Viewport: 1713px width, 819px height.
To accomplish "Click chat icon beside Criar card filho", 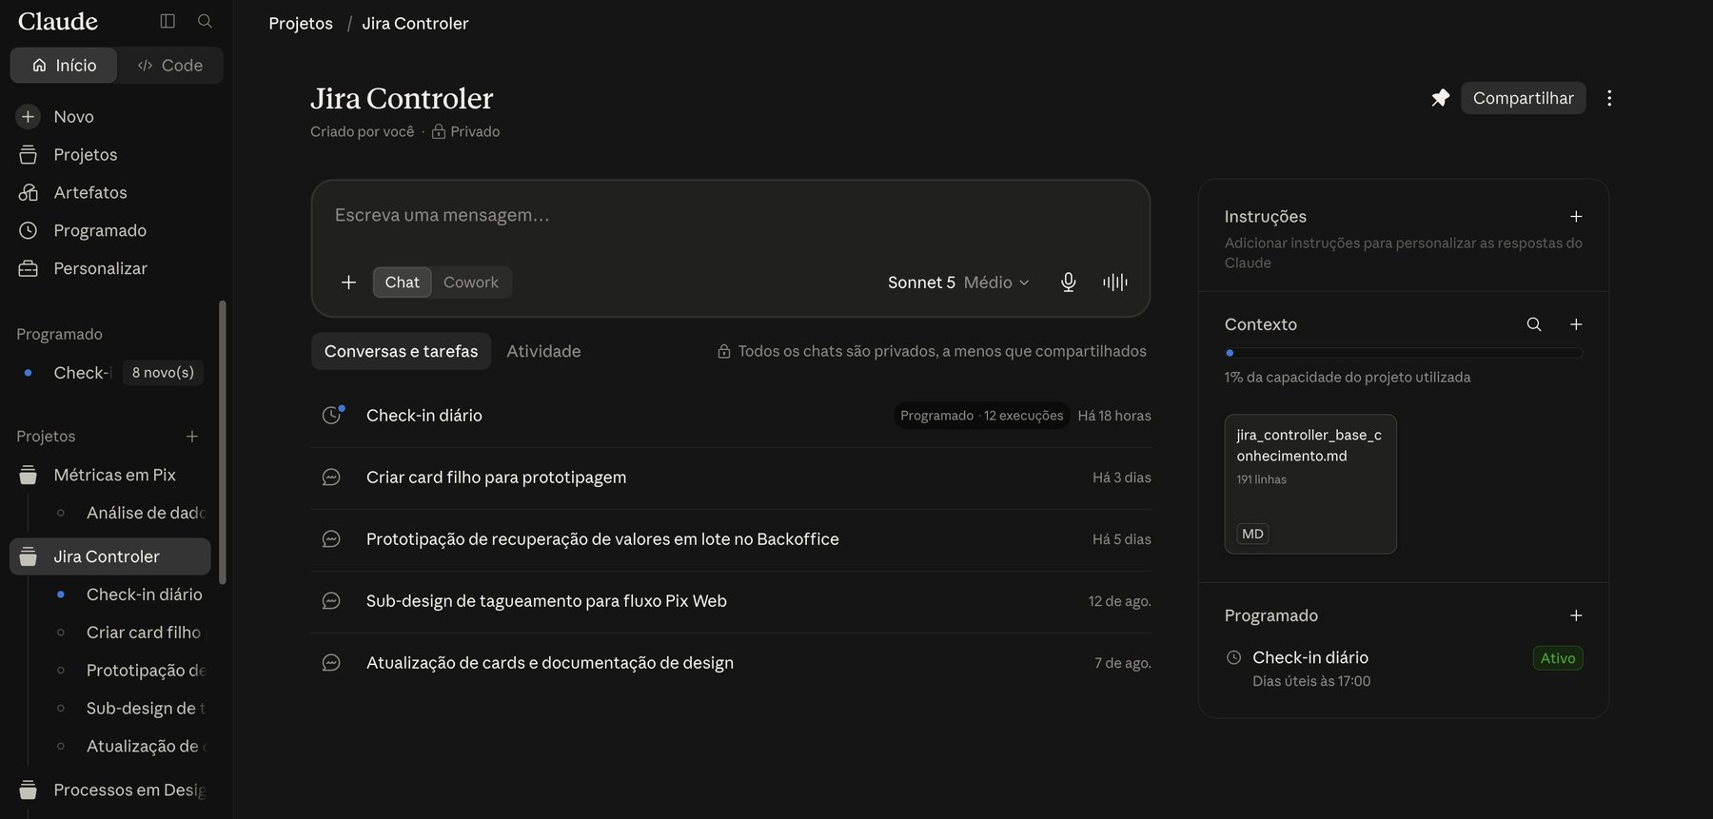I will point(331,478).
